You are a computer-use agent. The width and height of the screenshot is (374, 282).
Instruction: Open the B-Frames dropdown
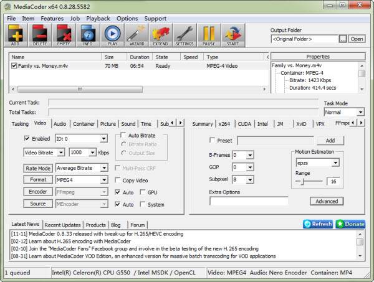250,155
